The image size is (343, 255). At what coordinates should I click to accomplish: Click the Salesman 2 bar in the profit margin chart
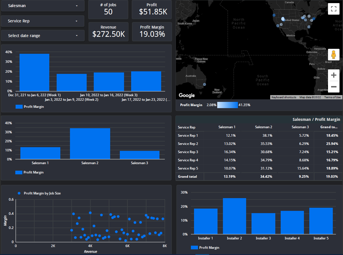pos(90,143)
